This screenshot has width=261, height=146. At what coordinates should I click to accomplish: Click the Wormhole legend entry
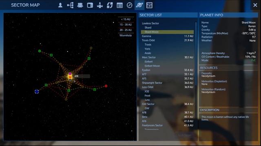click(x=126, y=35)
